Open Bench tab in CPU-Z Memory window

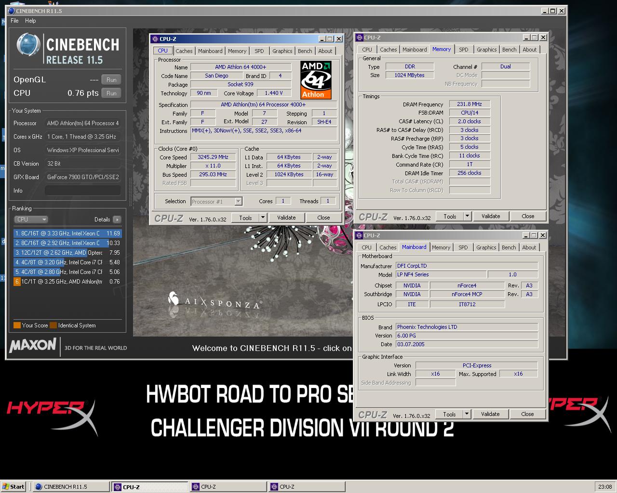point(509,50)
